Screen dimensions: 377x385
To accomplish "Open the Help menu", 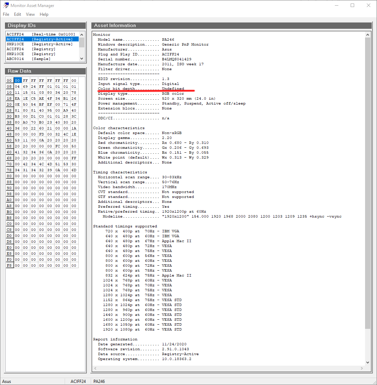I will (44, 14).
